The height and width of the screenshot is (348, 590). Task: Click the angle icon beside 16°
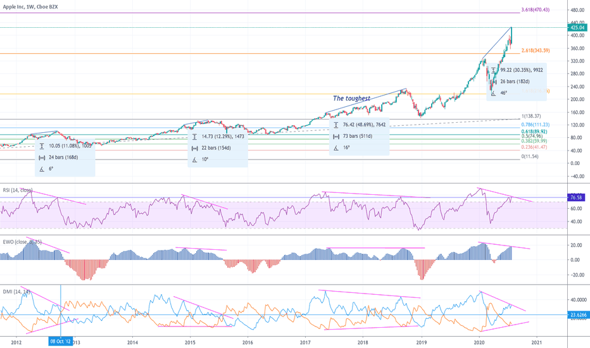click(x=336, y=147)
